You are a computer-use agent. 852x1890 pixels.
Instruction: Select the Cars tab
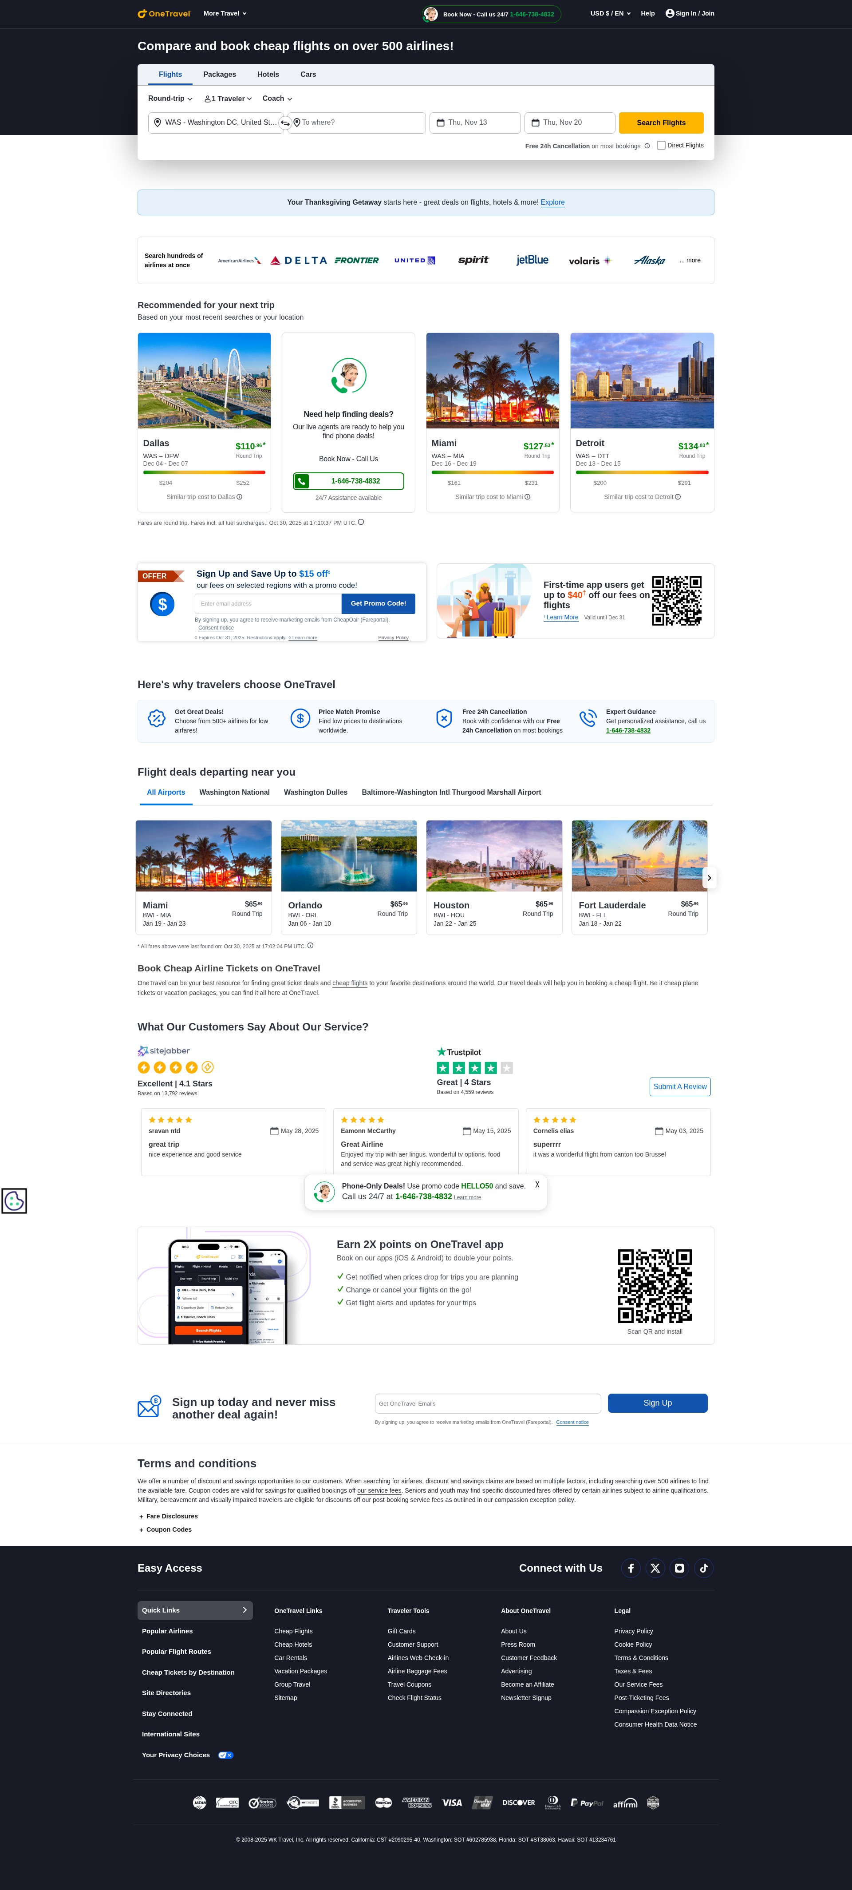click(x=308, y=74)
